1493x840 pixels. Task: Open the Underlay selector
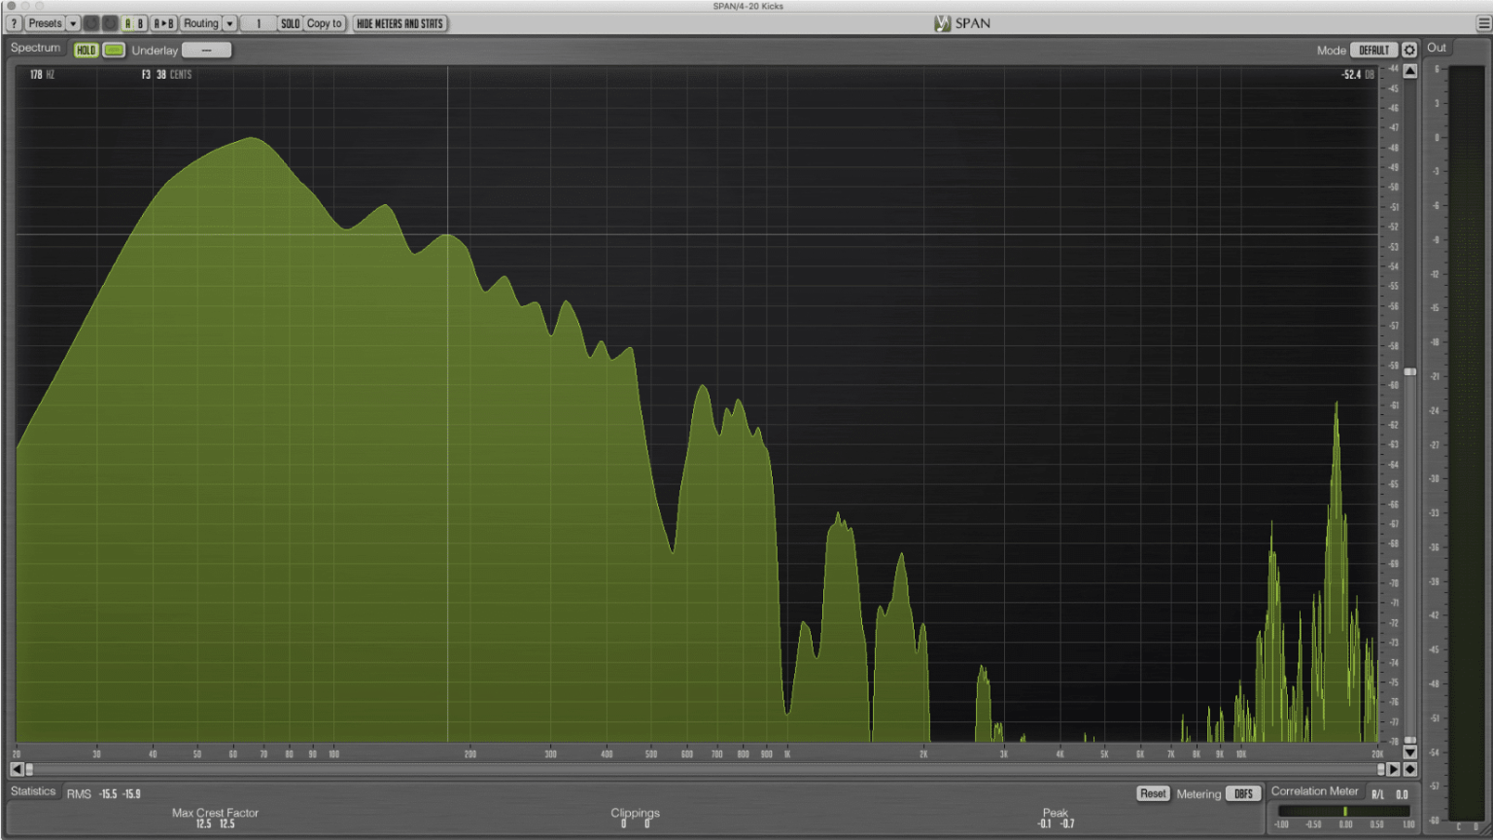tap(206, 50)
